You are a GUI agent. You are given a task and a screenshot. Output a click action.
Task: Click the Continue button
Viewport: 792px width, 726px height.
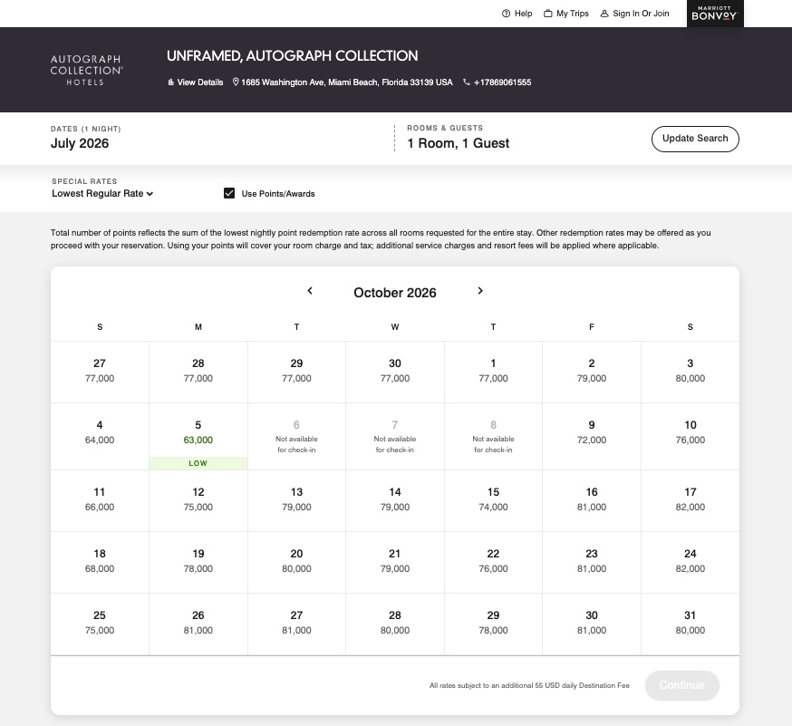[681, 685]
